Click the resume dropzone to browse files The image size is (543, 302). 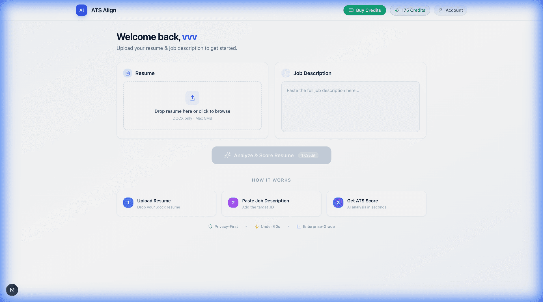tap(192, 106)
